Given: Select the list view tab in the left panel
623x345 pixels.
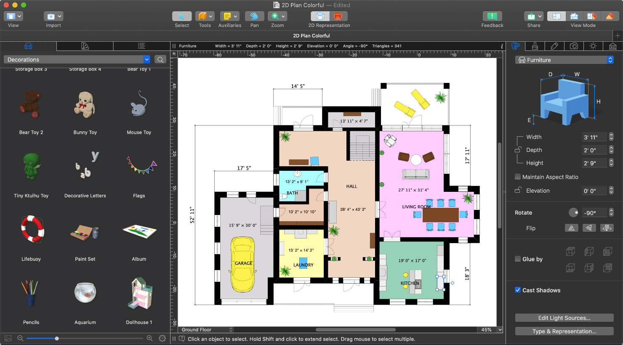Looking at the screenshot, I should pos(141,45).
